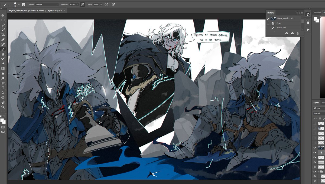
Task: Select the Eraser tool
Action: click(x=3, y=64)
